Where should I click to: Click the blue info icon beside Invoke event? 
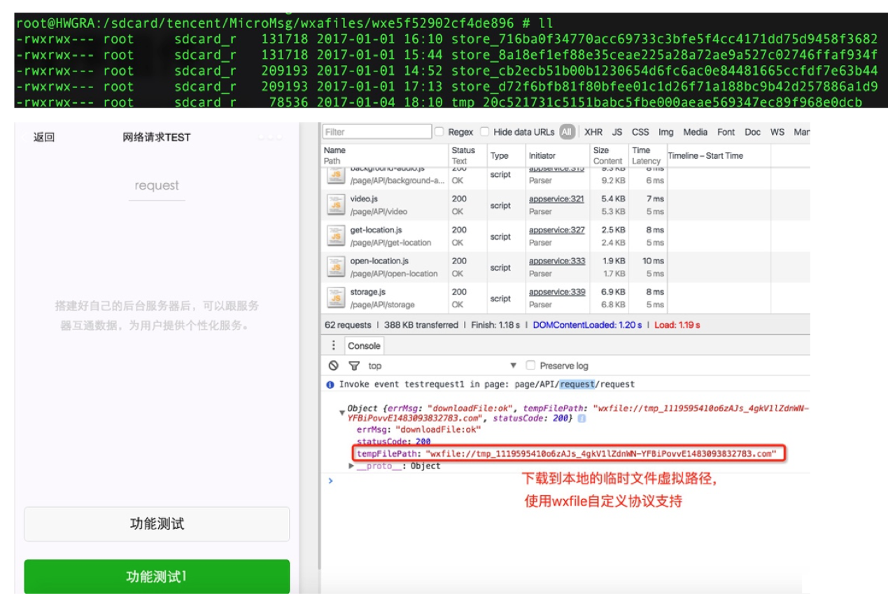[330, 385]
